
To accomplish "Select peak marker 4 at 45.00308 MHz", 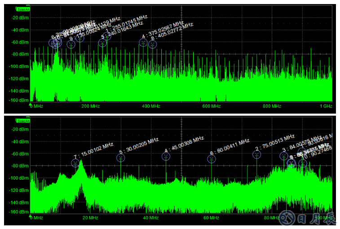I will [166, 156].
